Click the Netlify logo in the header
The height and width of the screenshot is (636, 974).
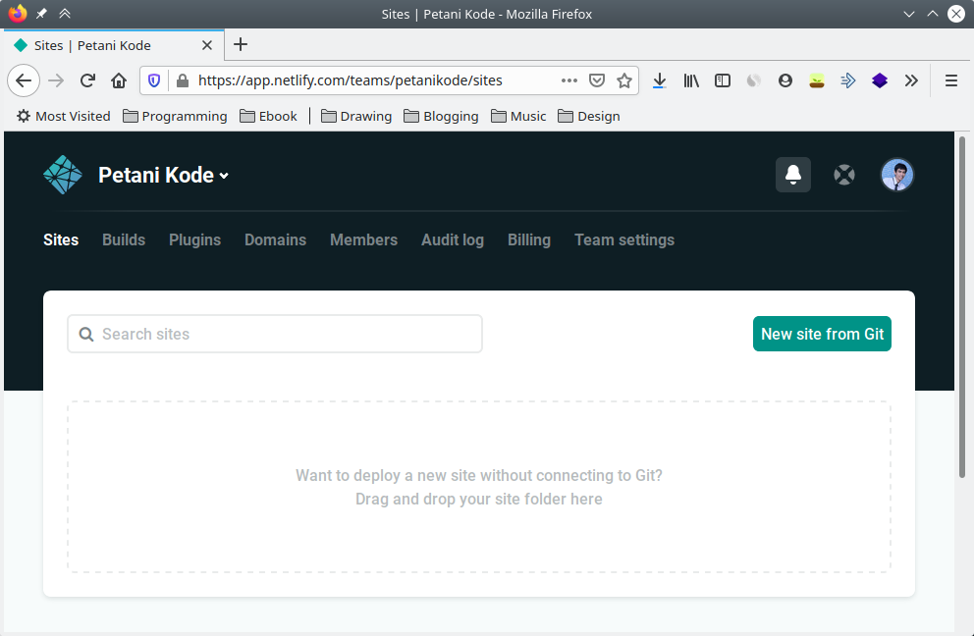[x=62, y=174]
